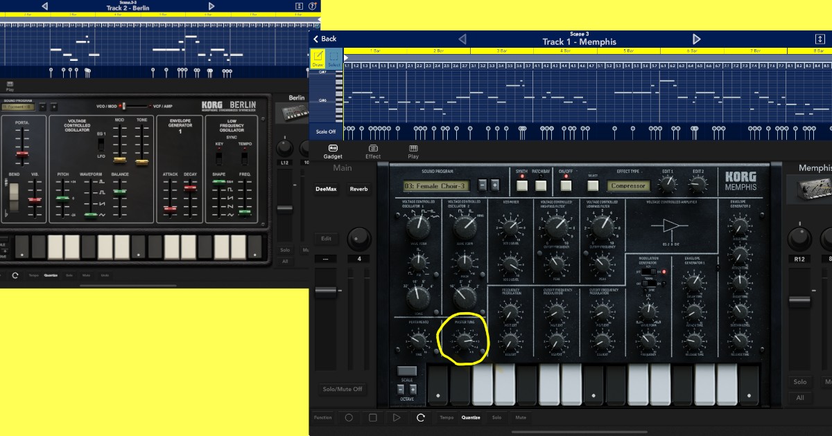
Task: Open the Reverb effect slot
Action: (358, 189)
